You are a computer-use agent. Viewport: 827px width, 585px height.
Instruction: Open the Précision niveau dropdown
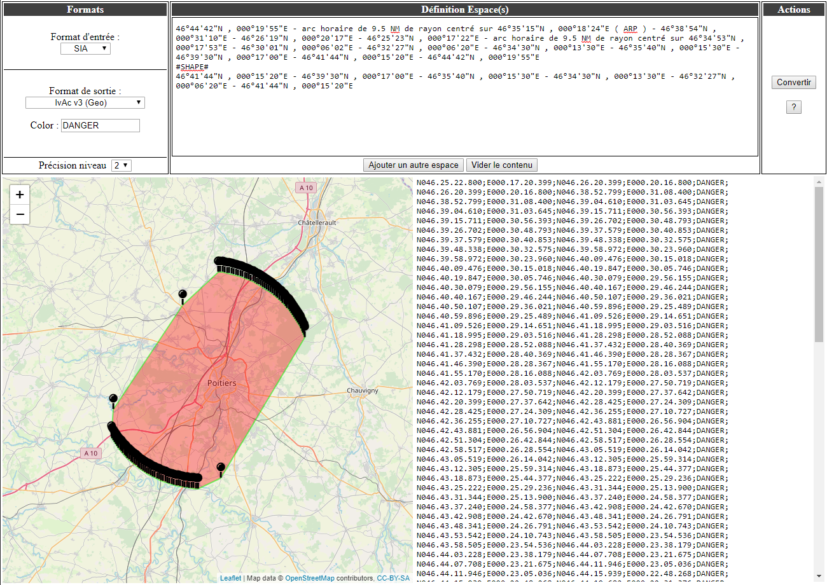pyautogui.click(x=122, y=165)
